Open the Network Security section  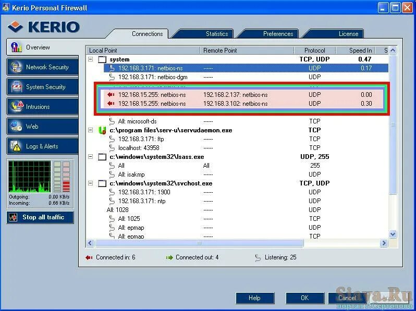pos(42,67)
